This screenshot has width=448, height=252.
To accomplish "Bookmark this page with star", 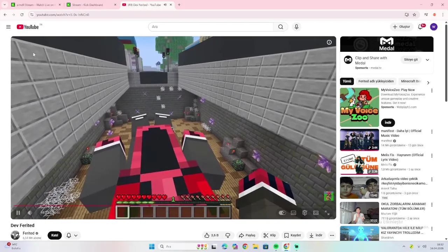I will click(414, 15).
